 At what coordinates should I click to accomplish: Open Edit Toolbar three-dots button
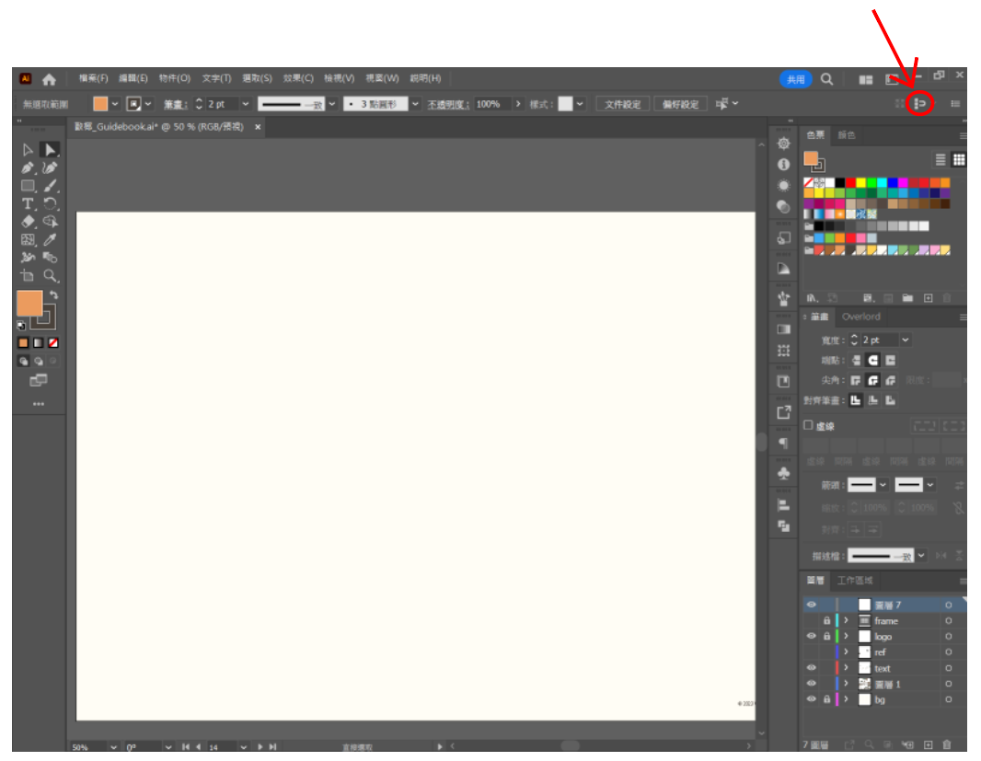pyautogui.click(x=39, y=404)
